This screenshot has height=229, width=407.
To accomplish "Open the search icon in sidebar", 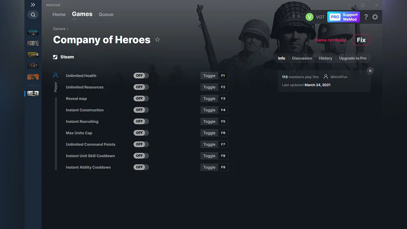I will click(x=33, y=15).
